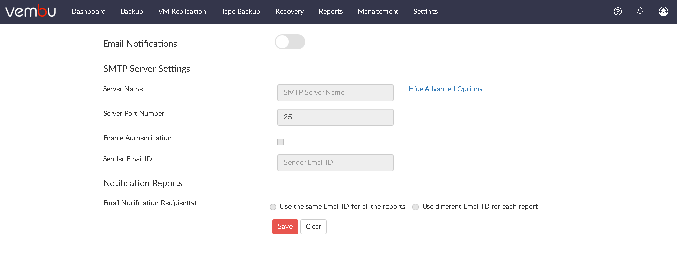The height and width of the screenshot is (255, 677).
Task: Open the Tape Backup menu
Action: click(x=241, y=11)
